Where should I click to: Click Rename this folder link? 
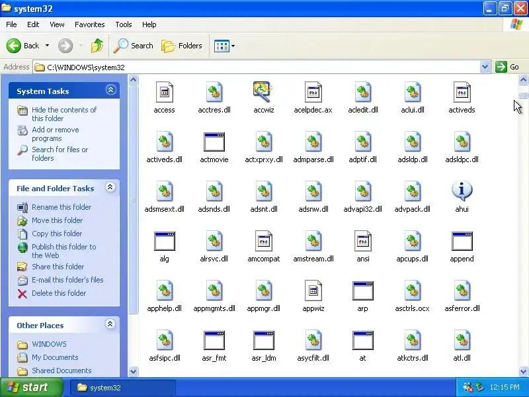point(61,207)
